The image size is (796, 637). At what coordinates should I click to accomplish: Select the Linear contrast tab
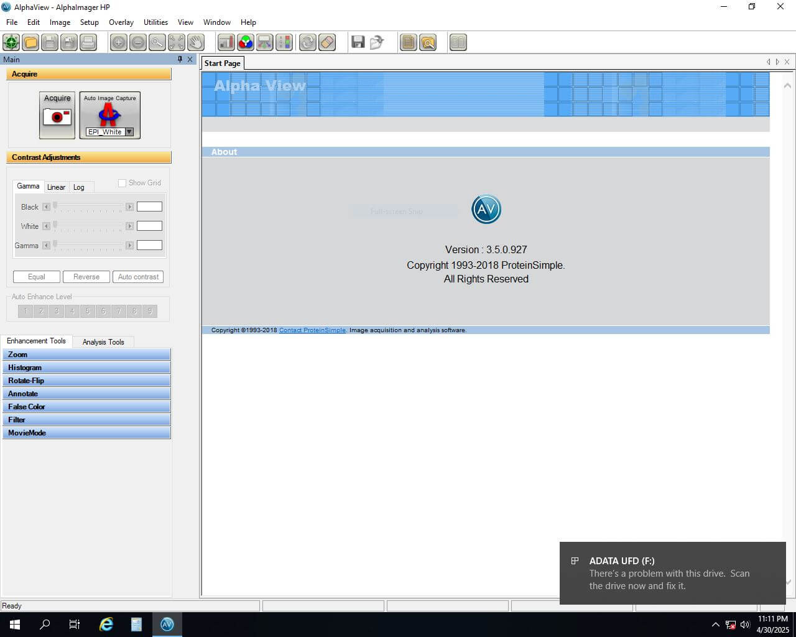pyautogui.click(x=56, y=187)
